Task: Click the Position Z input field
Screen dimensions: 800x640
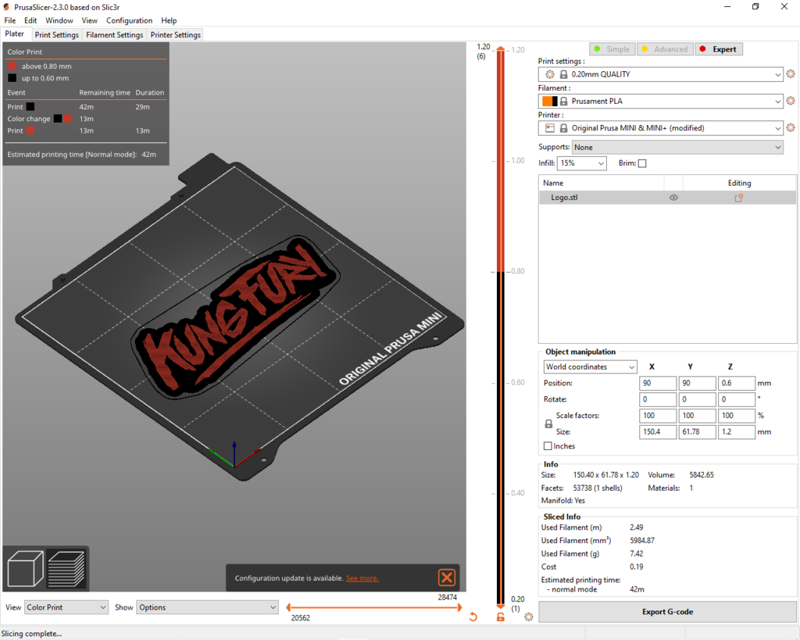Action: (736, 383)
